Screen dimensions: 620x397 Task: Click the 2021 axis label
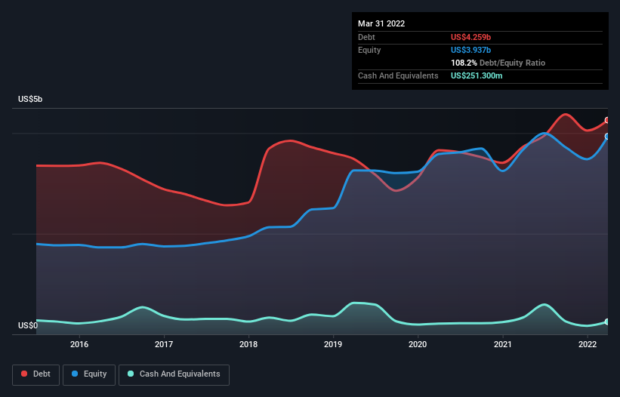(502, 344)
